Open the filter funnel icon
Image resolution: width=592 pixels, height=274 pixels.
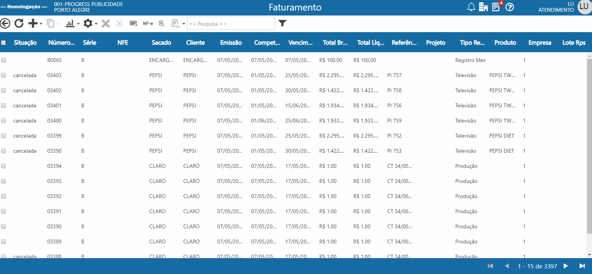[282, 23]
